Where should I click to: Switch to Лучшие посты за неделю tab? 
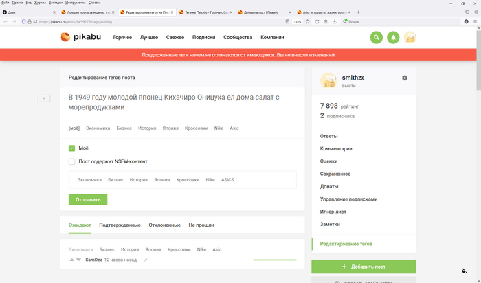pyautogui.click(x=88, y=12)
